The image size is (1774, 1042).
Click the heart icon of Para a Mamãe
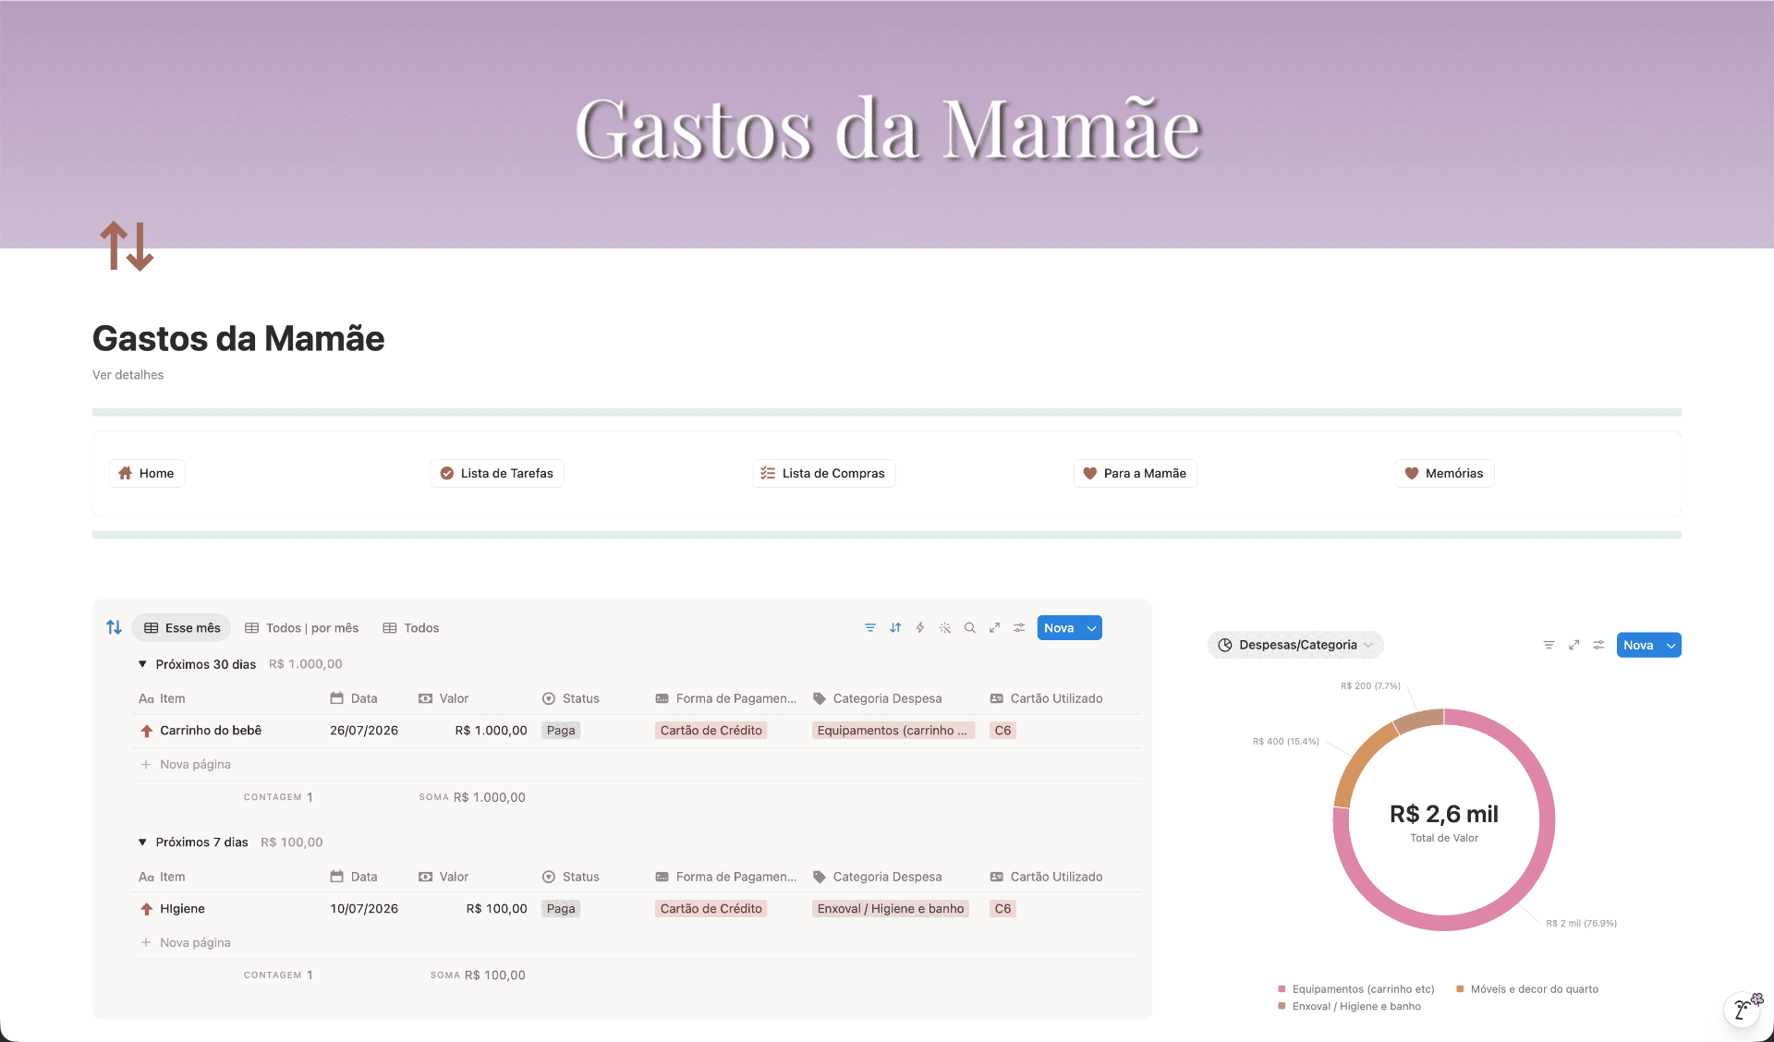[1089, 473]
